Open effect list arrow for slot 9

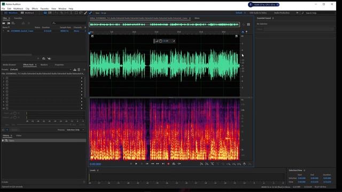(x=82, y=105)
